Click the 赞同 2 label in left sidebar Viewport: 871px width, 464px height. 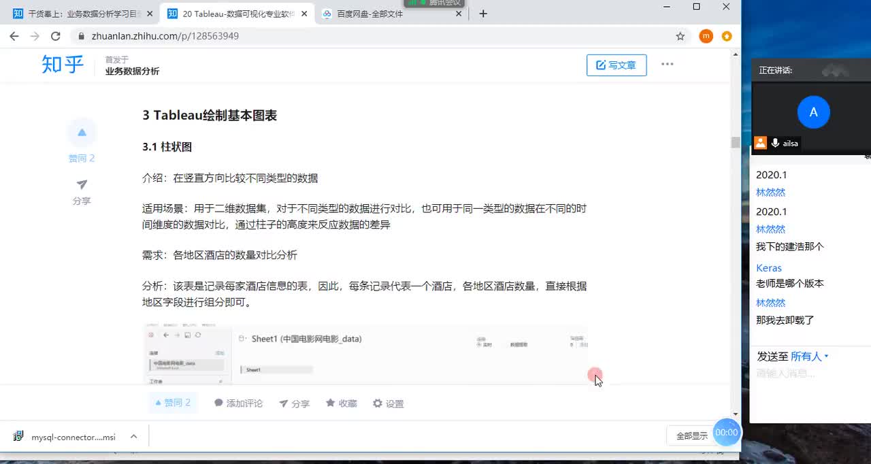click(82, 158)
